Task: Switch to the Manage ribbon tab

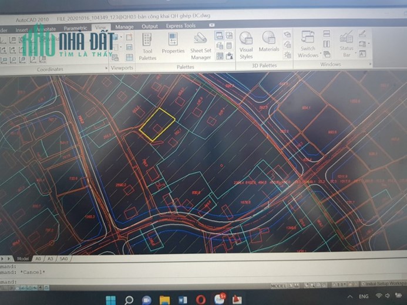Action: tap(125, 27)
